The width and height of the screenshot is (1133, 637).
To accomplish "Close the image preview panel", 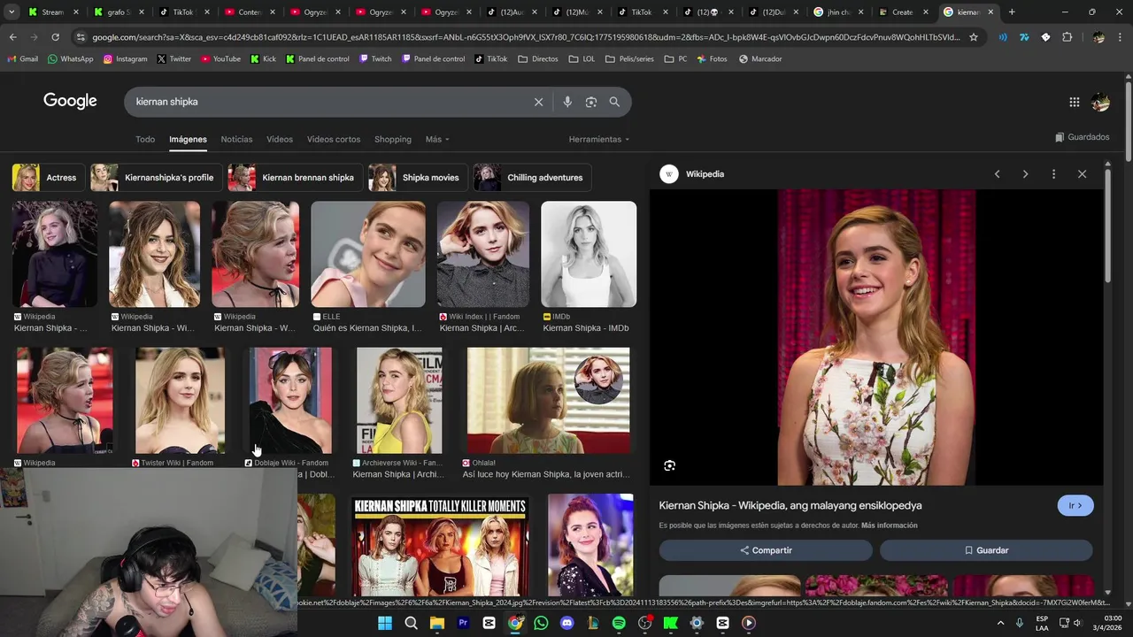I will pyautogui.click(x=1082, y=174).
